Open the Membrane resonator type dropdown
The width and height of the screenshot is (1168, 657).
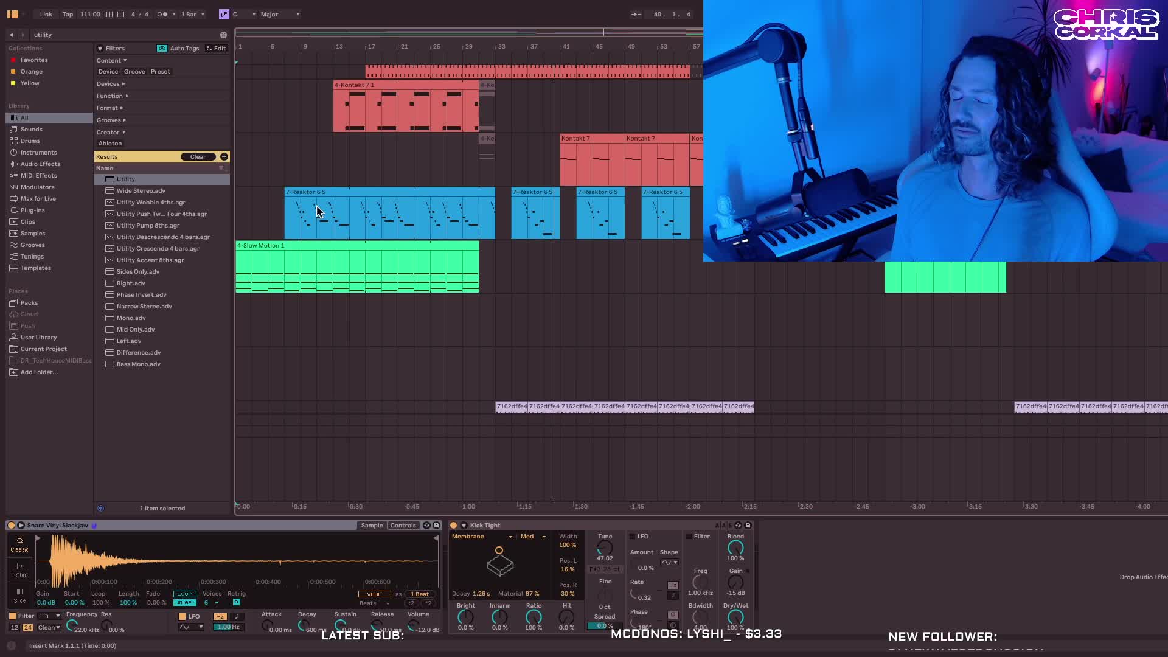(x=482, y=536)
